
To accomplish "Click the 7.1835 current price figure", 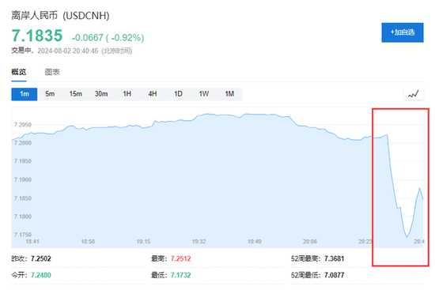I will point(37,36).
